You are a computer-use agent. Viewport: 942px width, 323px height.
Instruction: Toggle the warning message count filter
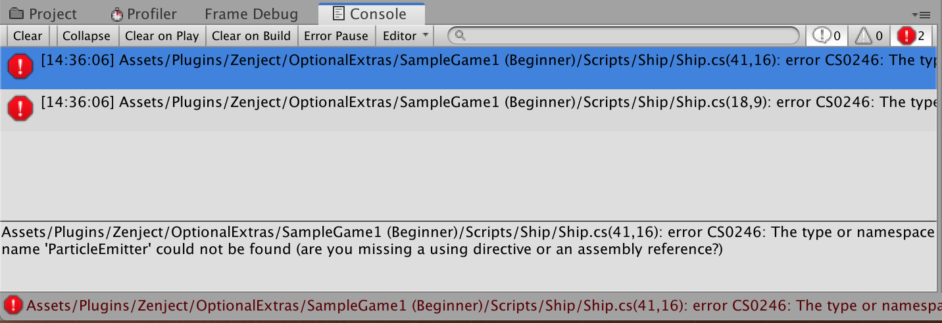click(868, 35)
